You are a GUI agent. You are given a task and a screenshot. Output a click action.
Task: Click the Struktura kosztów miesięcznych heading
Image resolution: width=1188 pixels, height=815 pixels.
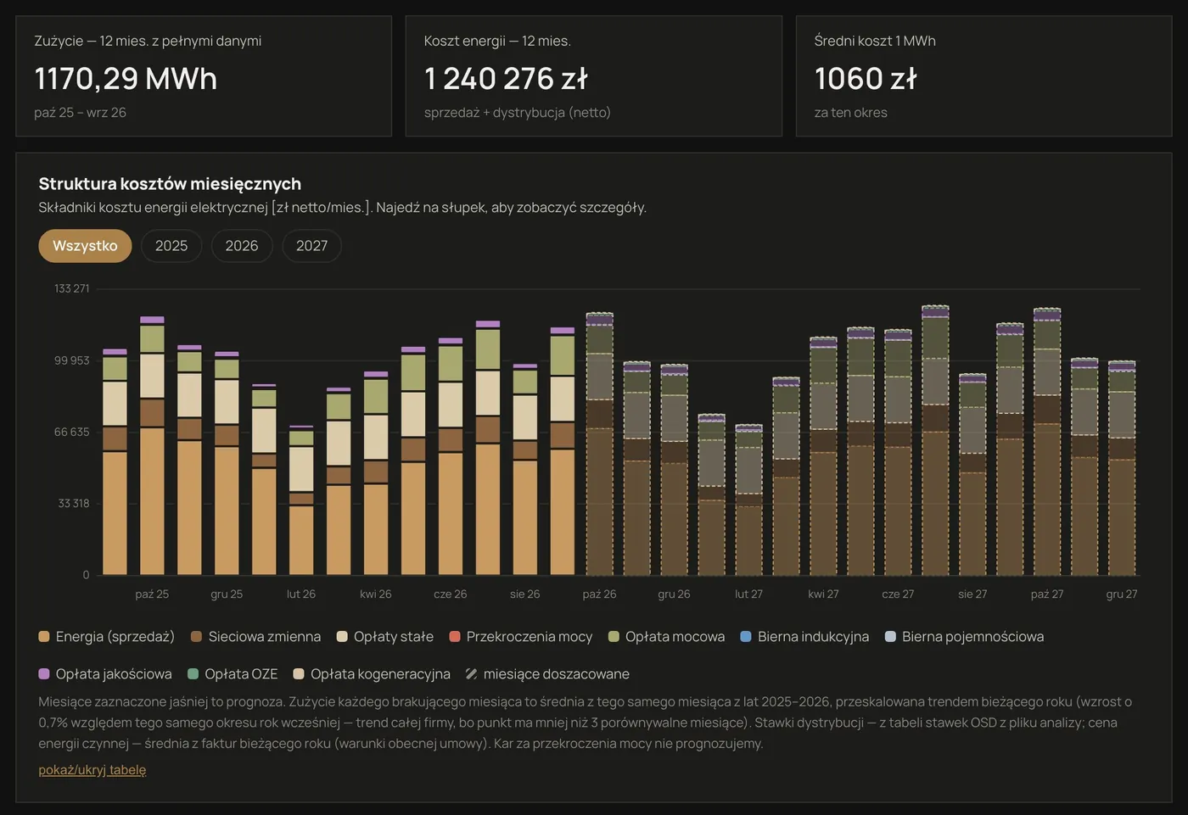coord(170,184)
